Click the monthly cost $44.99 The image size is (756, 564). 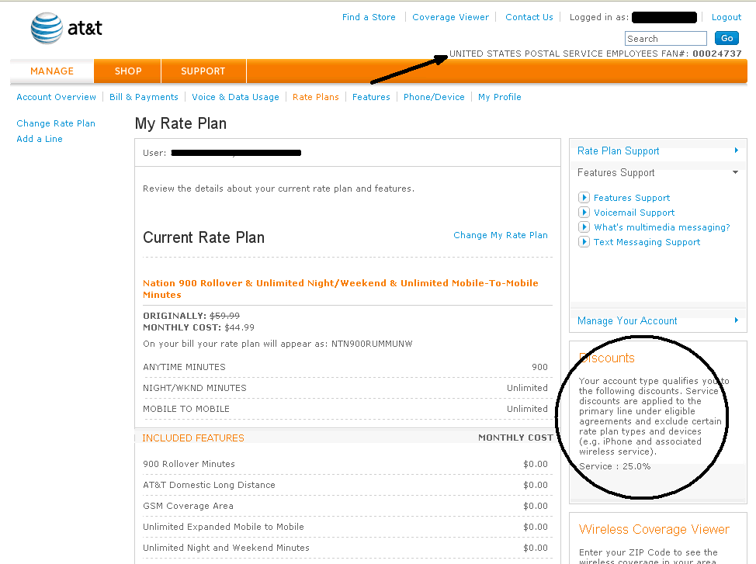(240, 327)
